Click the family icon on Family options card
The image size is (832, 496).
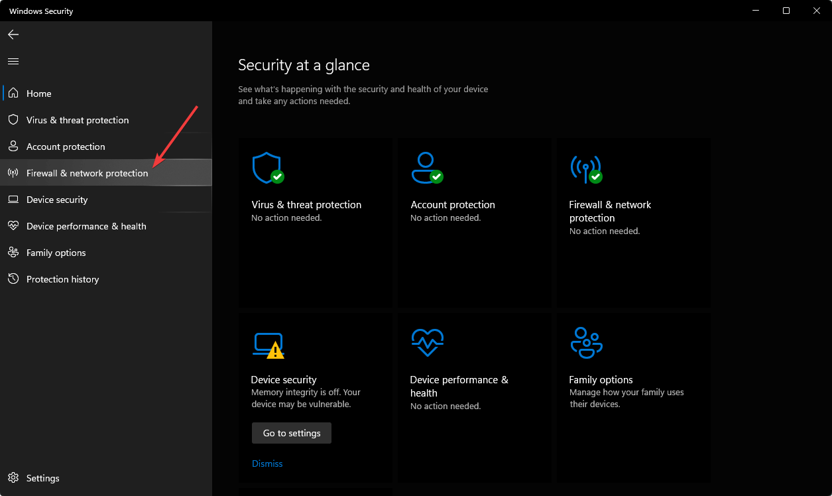pos(586,343)
